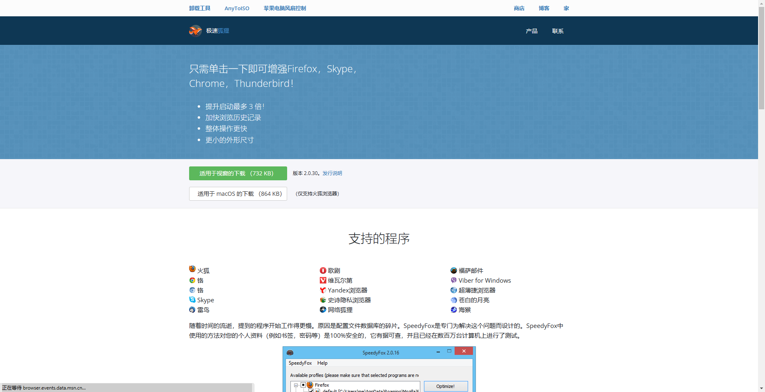Click the SeaMonkey icon beside 海猴
Viewport: 765px width, 392px height.
pyautogui.click(x=454, y=310)
